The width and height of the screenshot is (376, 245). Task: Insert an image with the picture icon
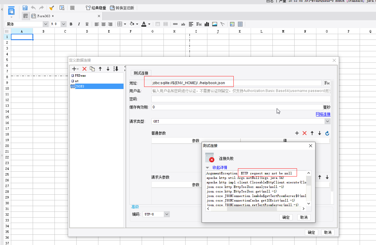point(215,24)
